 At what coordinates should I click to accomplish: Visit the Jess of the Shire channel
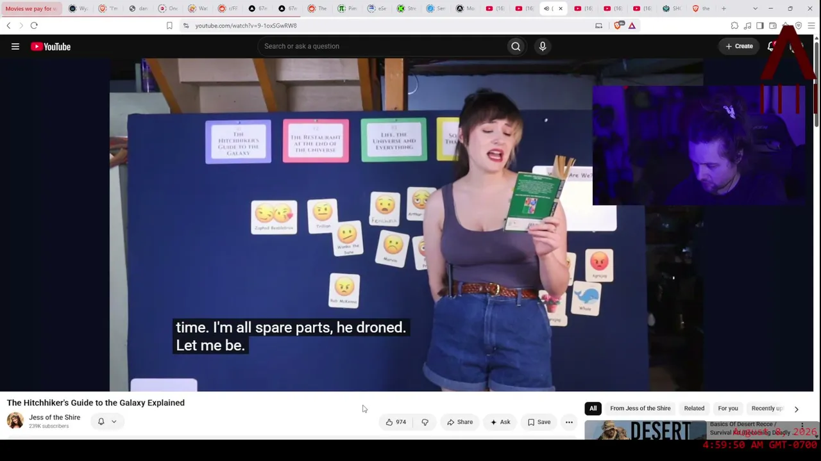55,417
